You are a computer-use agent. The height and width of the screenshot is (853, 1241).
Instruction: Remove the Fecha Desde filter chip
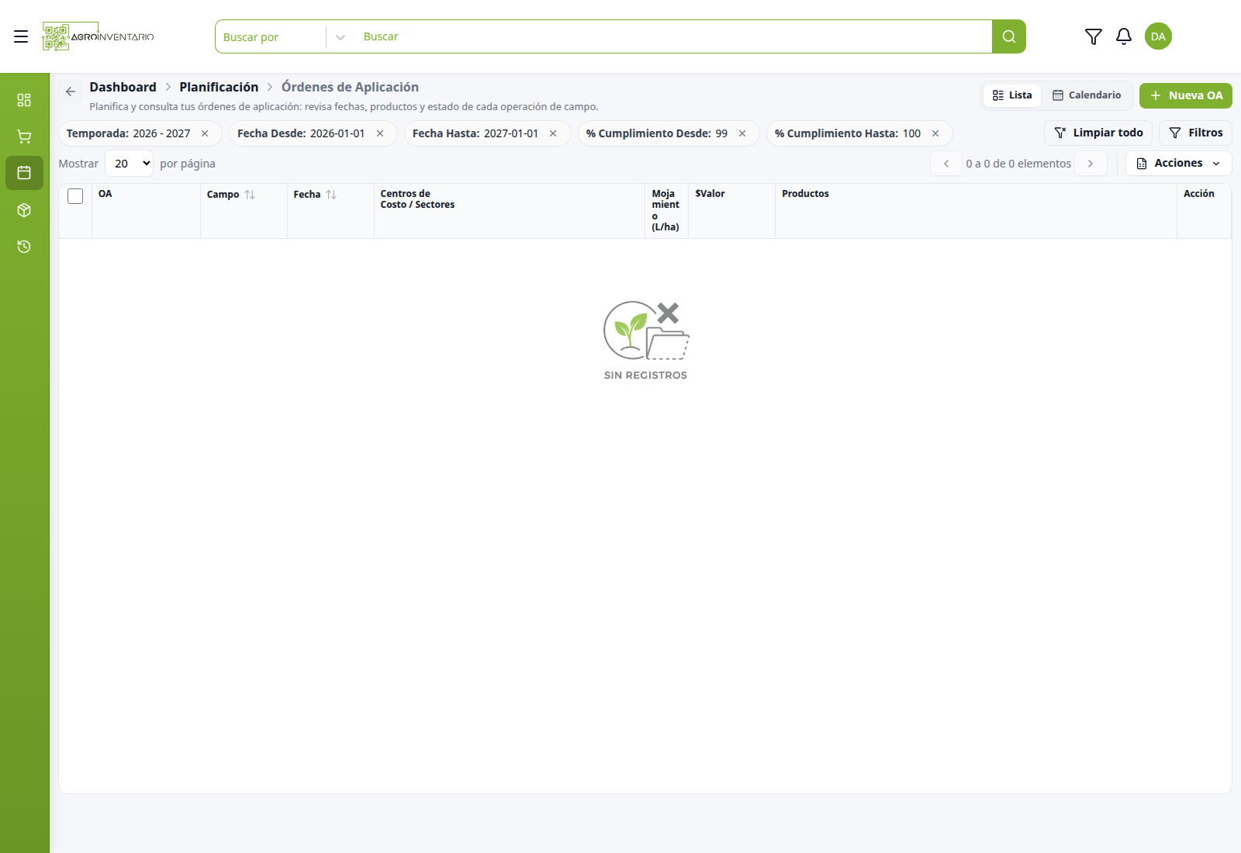pyautogui.click(x=380, y=133)
